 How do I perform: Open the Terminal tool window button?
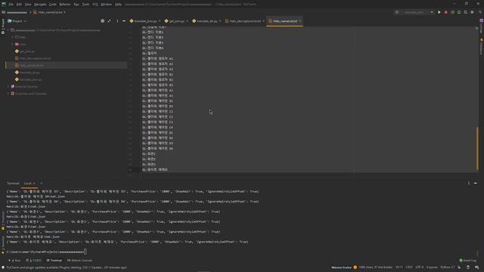coord(54,261)
